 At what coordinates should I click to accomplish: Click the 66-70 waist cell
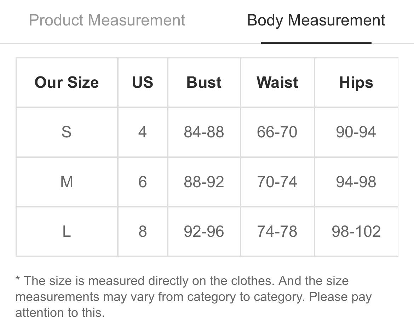(277, 132)
